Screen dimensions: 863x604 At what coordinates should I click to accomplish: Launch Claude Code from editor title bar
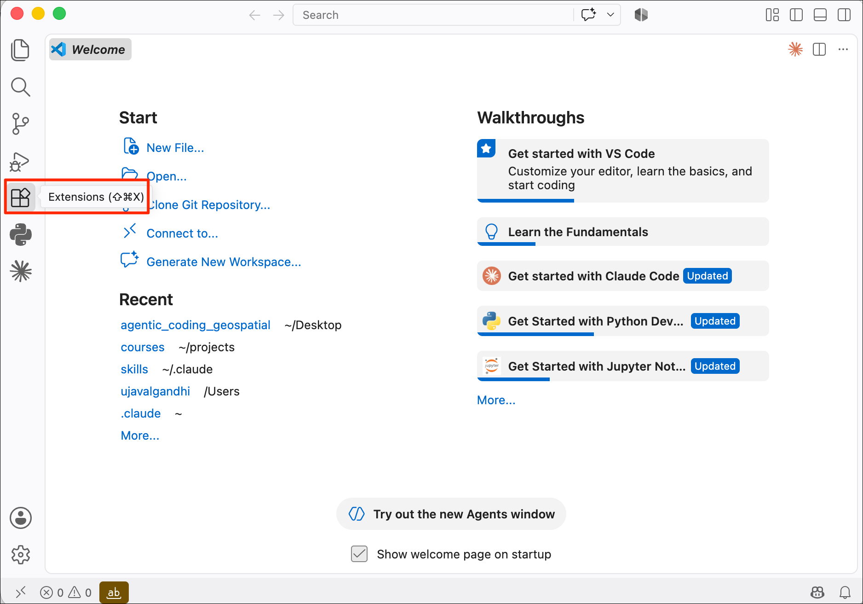795,49
